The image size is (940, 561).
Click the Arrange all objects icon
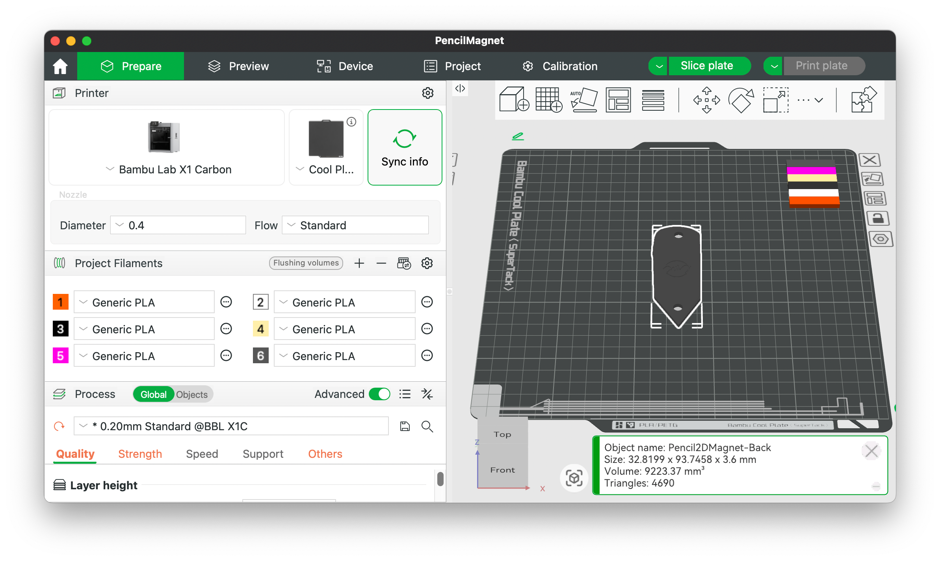[x=618, y=100]
